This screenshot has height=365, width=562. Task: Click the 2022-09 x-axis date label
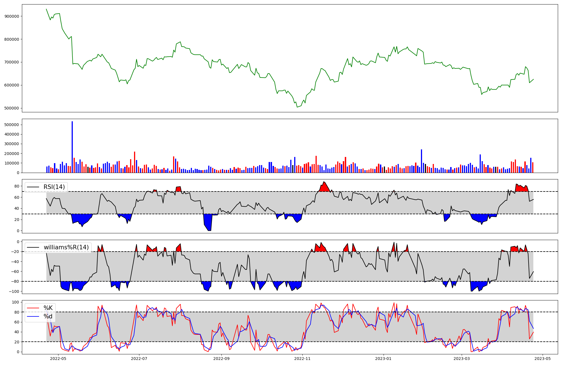point(221,359)
